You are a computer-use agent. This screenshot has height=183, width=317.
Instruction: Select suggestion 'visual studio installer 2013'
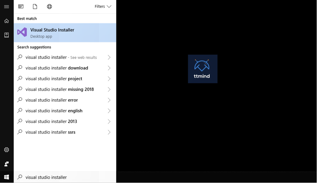point(65,121)
